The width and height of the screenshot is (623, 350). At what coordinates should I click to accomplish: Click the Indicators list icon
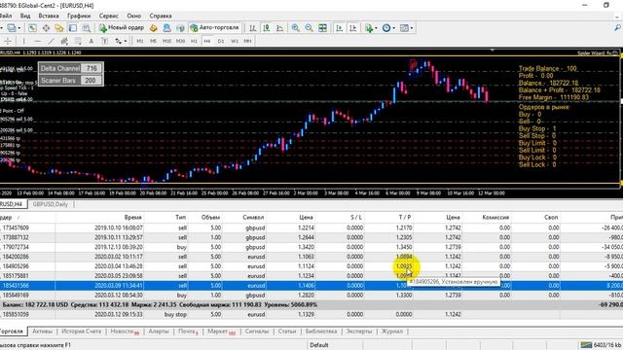click(369, 28)
